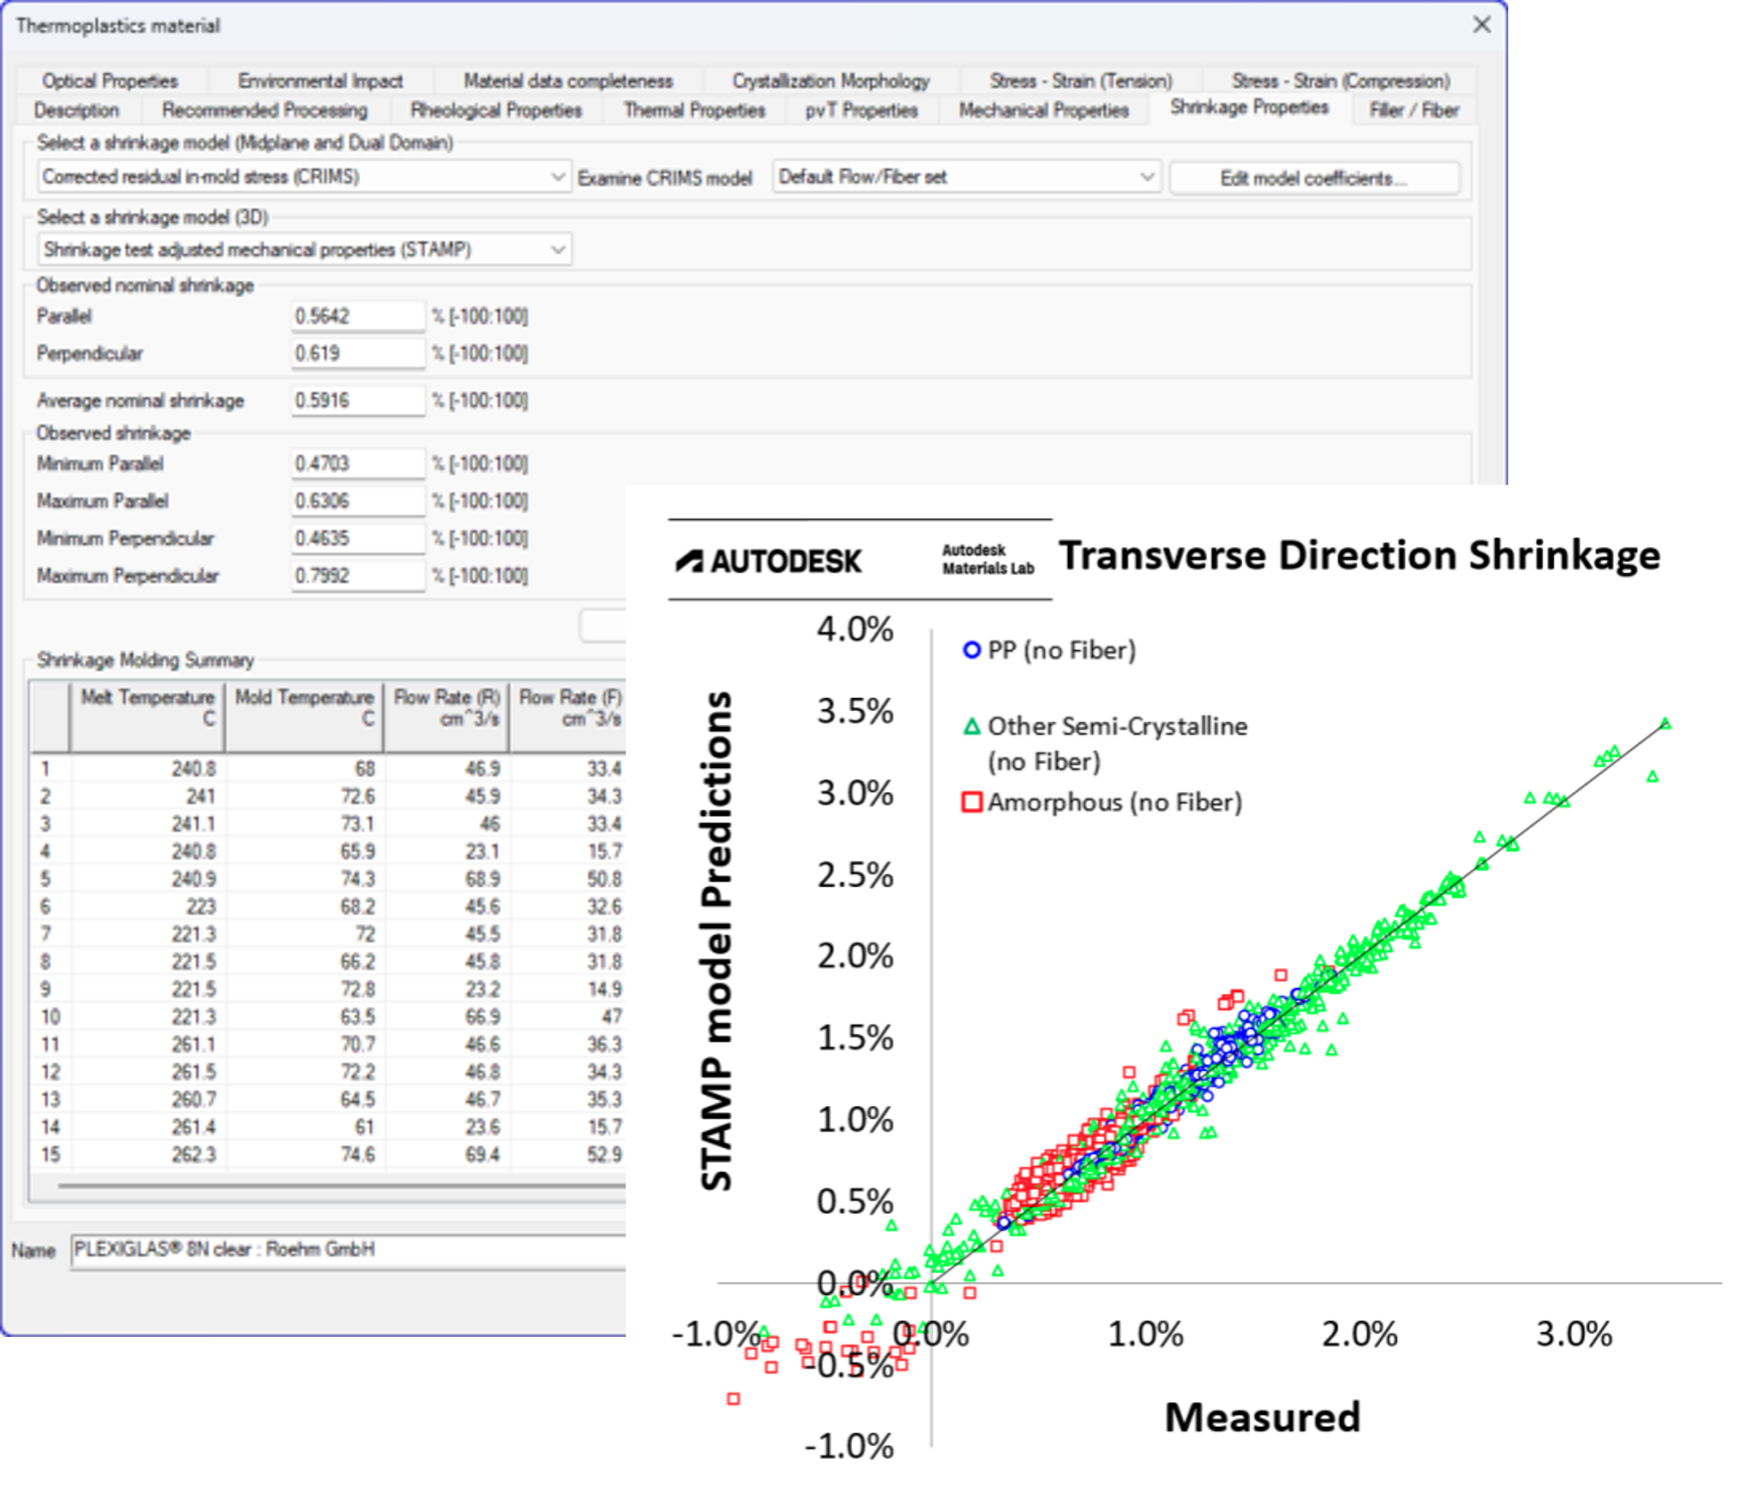Click mold temperature cell 74.3
Screen dimensions: 1759x1489
[303, 880]
